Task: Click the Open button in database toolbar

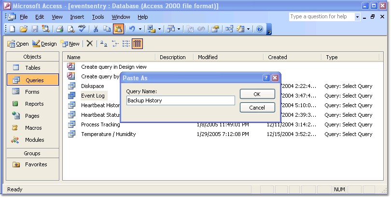Action: coord(18,44)
